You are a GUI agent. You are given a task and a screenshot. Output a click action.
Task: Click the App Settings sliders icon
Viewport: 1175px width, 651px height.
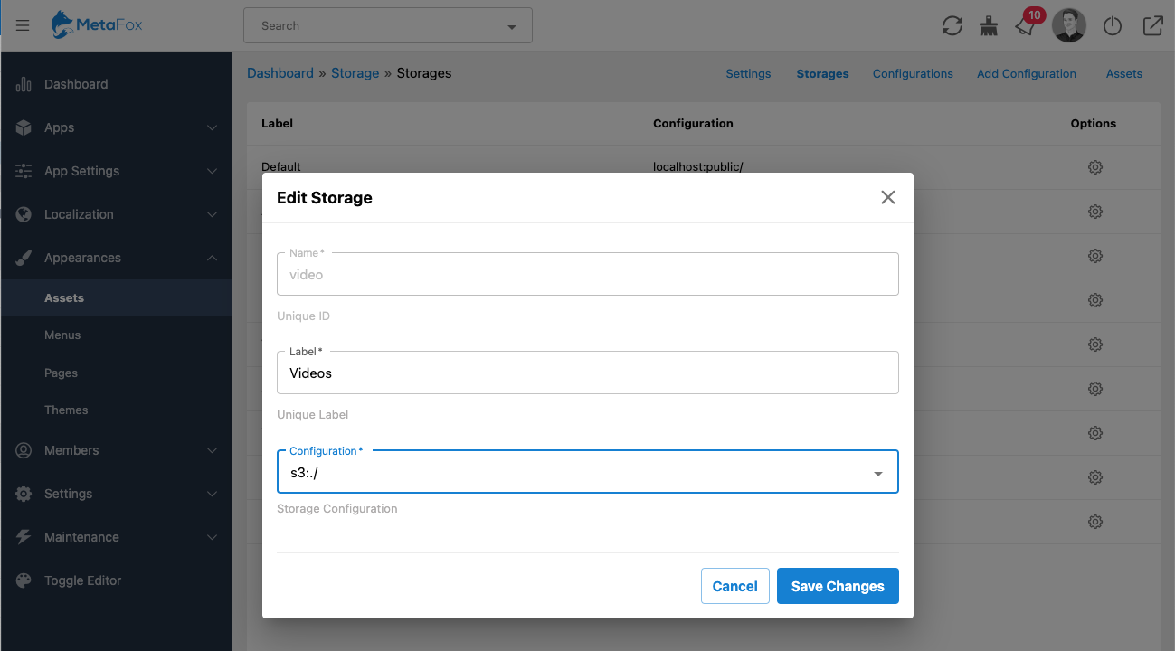(x=24, y=171)
